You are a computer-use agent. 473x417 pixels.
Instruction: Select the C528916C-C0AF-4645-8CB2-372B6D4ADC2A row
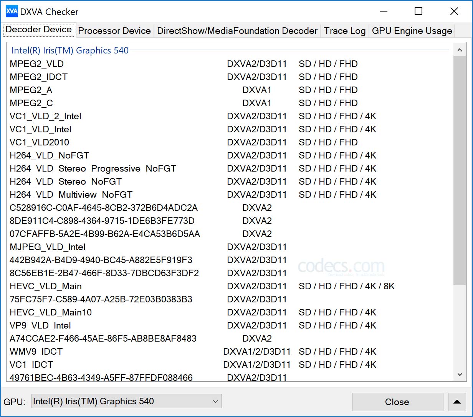click(230, 208)
